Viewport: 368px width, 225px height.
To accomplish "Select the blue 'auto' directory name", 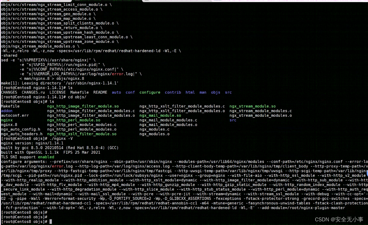I will 116,92.
